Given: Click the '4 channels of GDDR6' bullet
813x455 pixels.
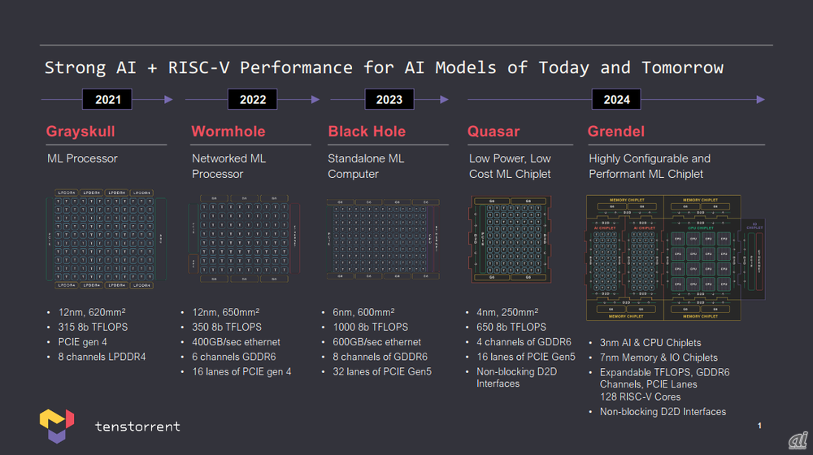Looking at the screenshot, I should click(524, 342).
